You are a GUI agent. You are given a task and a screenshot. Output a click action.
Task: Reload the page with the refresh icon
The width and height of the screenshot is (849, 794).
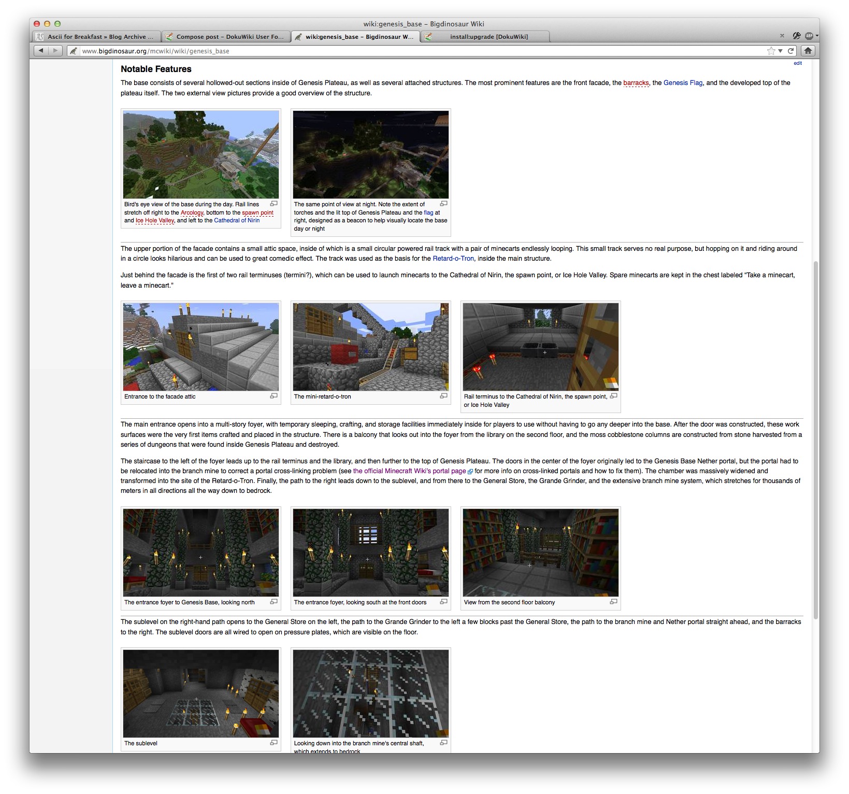(x=791, y=51)
